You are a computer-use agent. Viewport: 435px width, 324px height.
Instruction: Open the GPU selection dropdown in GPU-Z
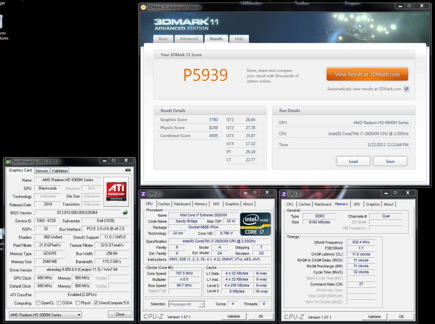click(x=45, y=315)
